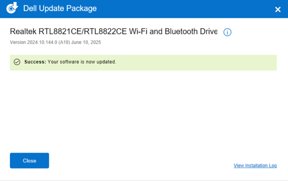Click the "Your software is now updated." message
This screenshot has width=288, height=181.
82,62
